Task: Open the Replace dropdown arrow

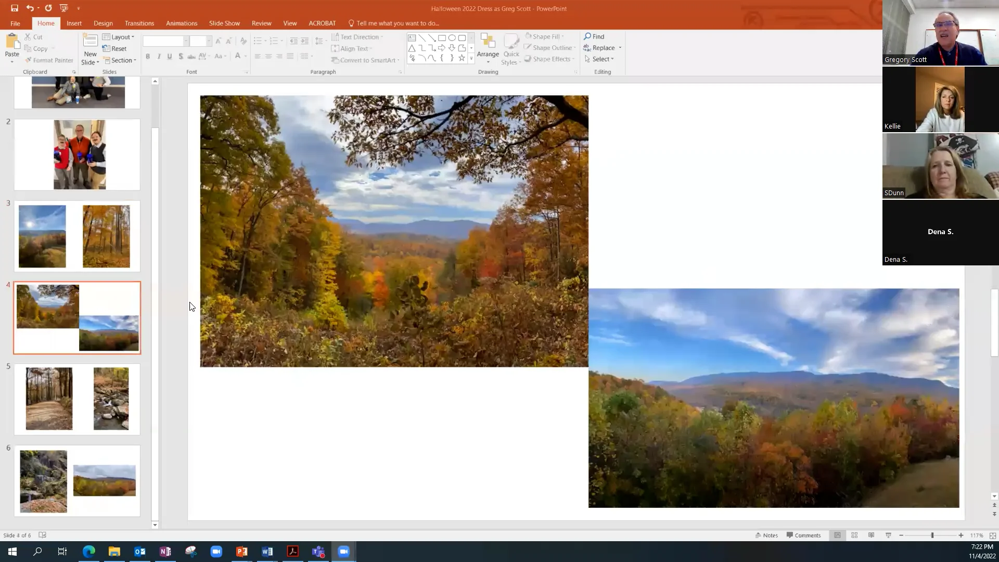Action: coord(620,48)
